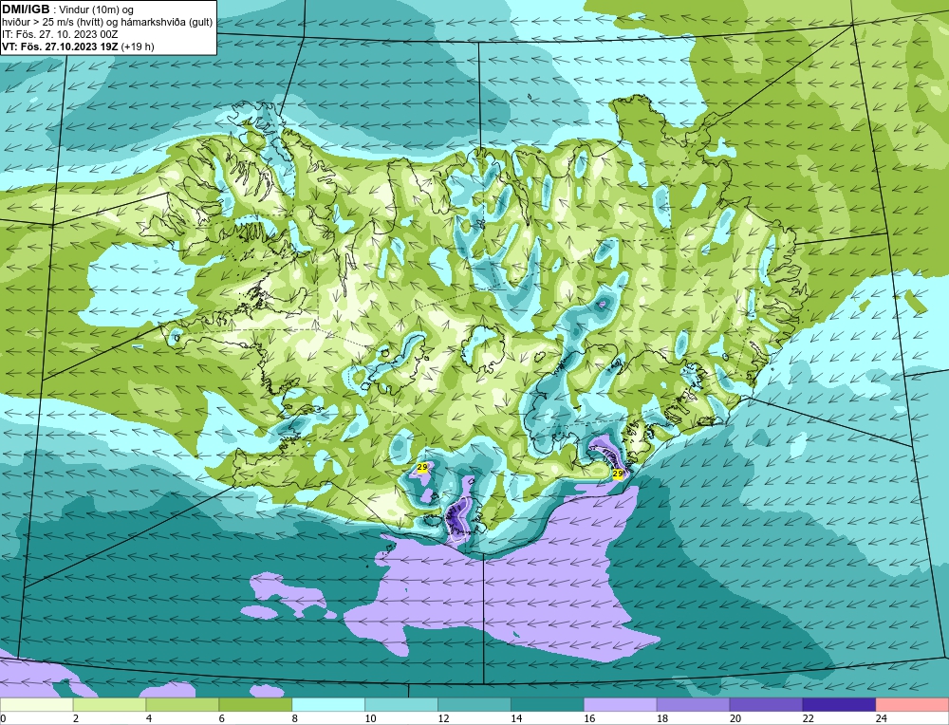Click the legend scale label "4"
The image size is (949, 725).
[x=150, y=718]
